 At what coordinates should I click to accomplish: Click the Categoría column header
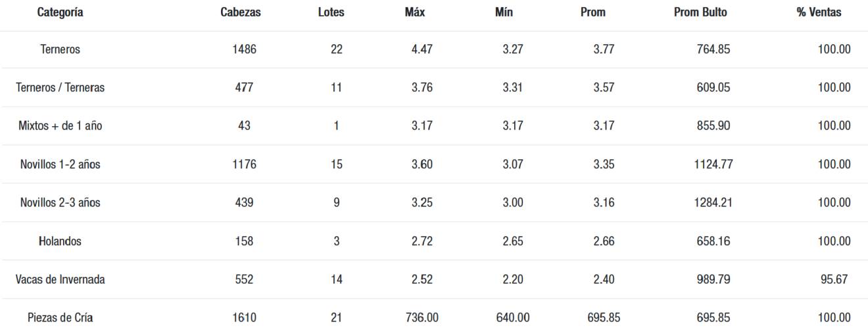[x=60, y=12]
